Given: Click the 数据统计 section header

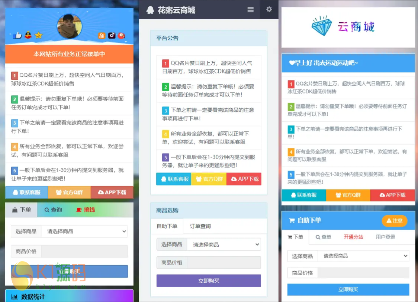Looking at the screenshot, I should (69, 296).
